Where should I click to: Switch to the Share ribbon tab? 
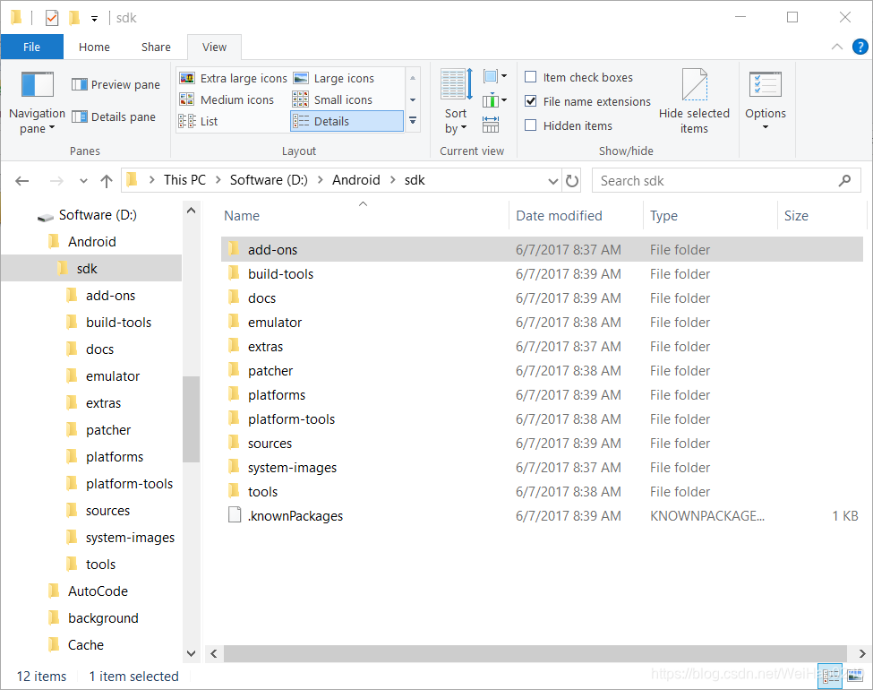(x=156, y=47)
